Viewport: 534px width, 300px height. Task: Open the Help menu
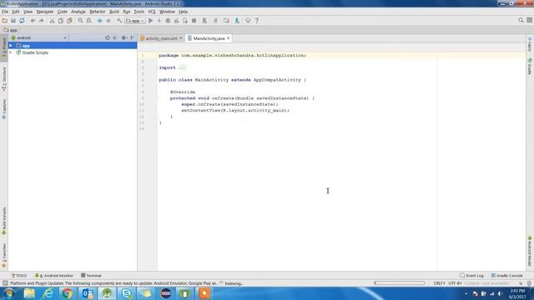(x=184, y=12)
